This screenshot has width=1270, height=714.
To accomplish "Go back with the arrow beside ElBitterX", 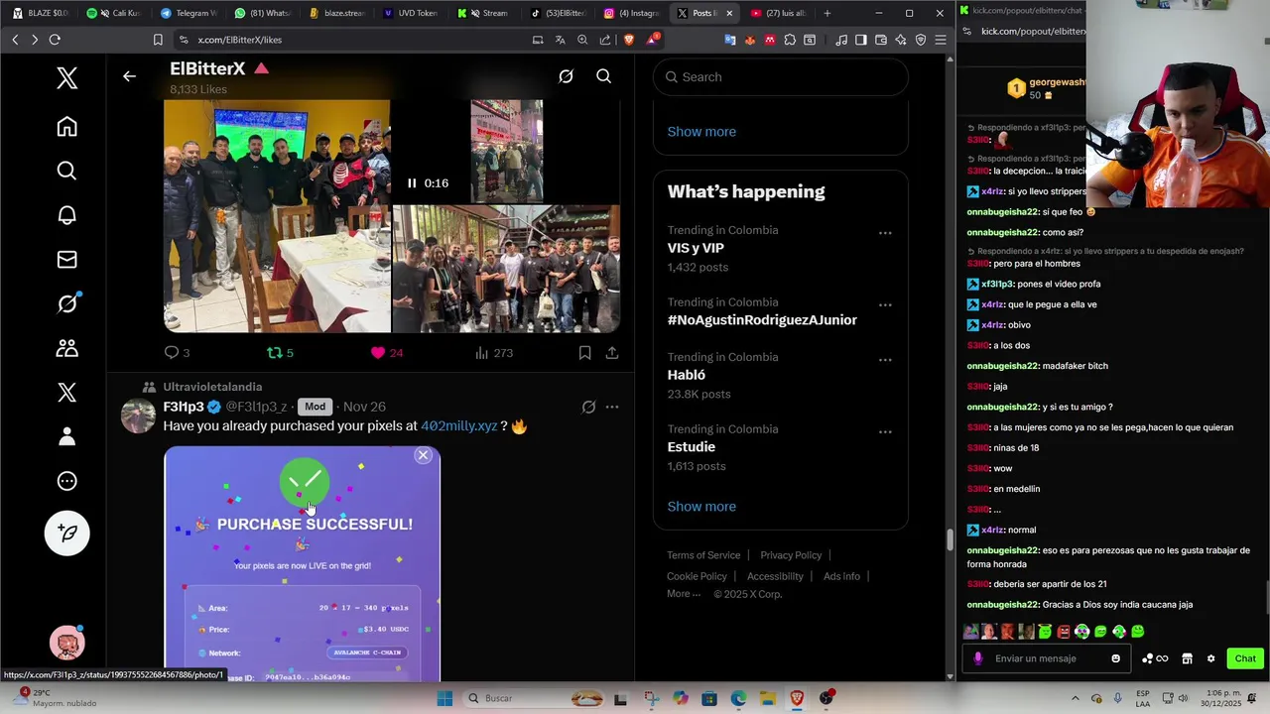I will point(129,76).
